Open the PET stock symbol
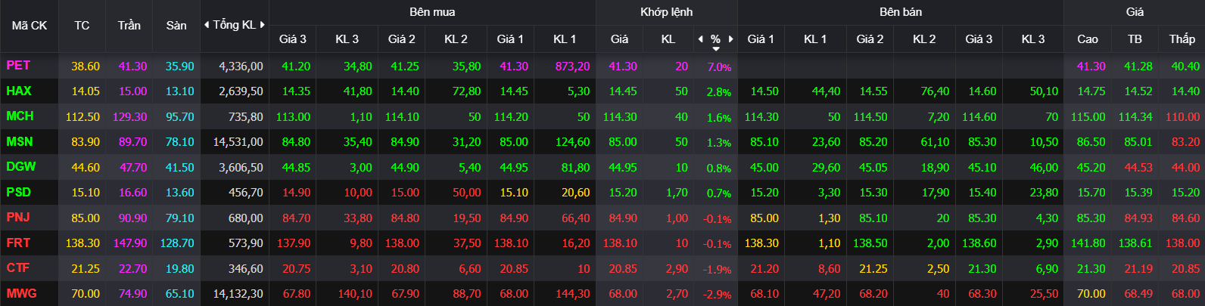Viewport: 1205px width, 306px height. click(x=18, y=66)
